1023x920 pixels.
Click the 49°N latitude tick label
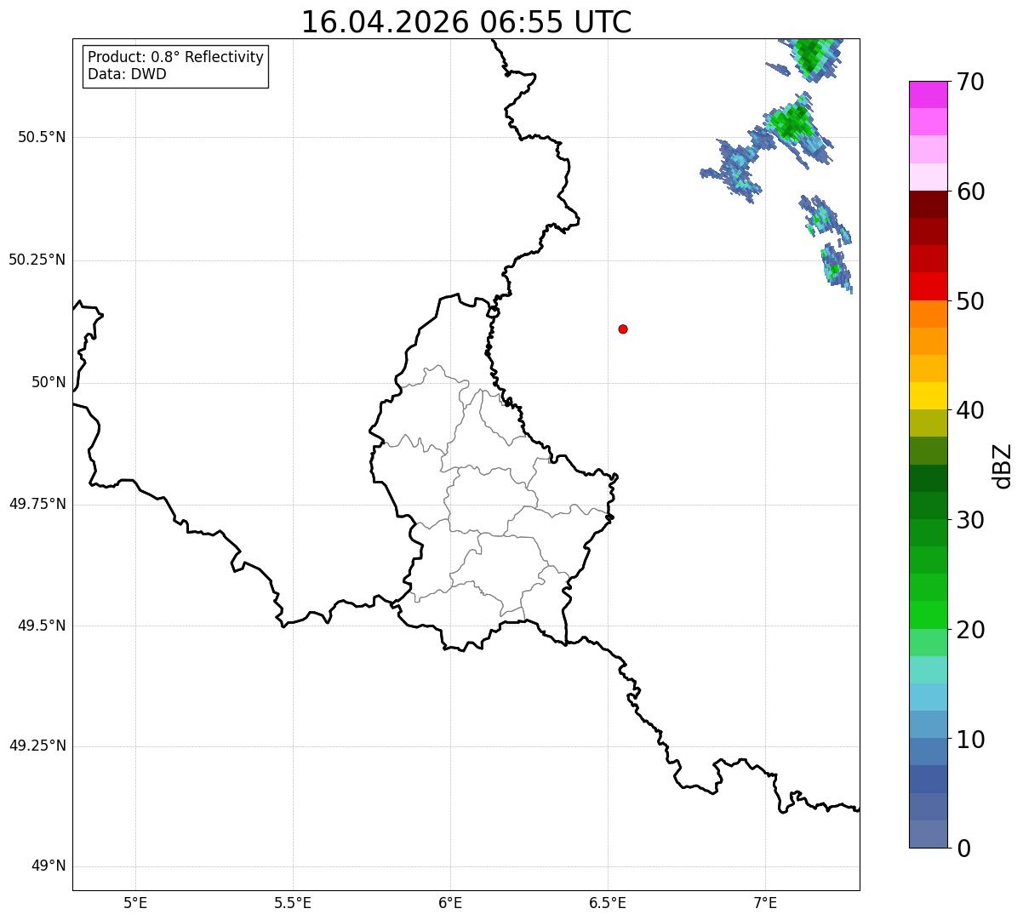[49, 866]
